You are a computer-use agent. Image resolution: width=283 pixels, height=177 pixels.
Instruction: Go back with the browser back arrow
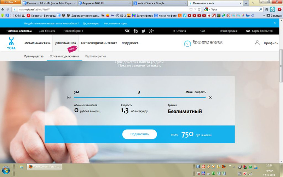[3, 10]
